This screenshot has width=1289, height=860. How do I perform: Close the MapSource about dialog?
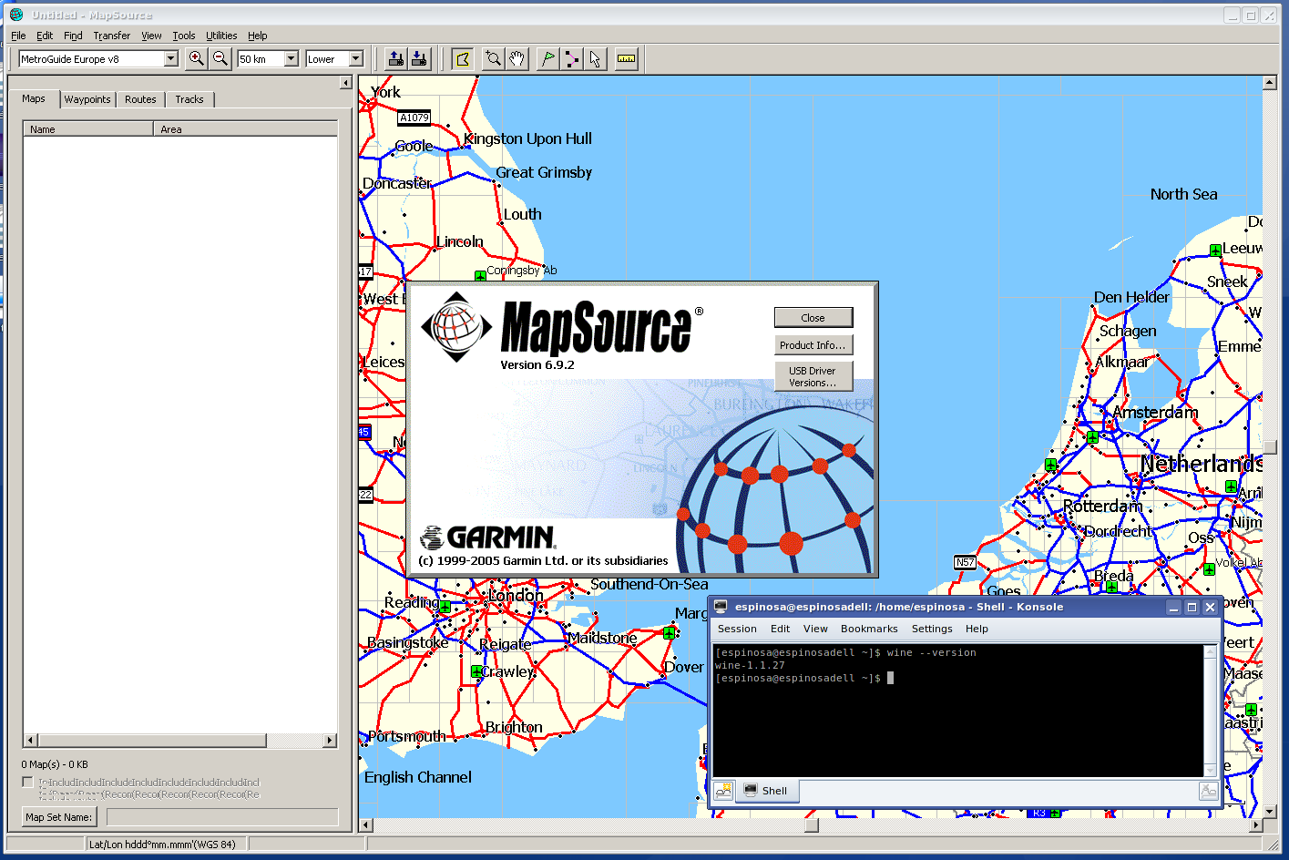point(813,318)
